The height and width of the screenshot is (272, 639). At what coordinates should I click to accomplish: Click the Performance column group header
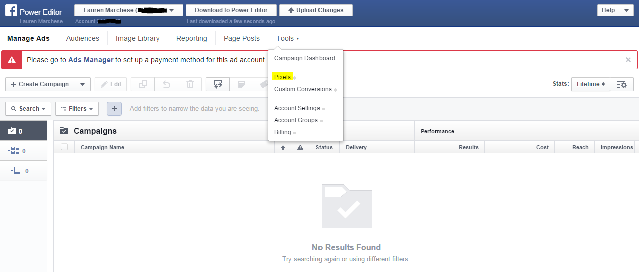437,131
